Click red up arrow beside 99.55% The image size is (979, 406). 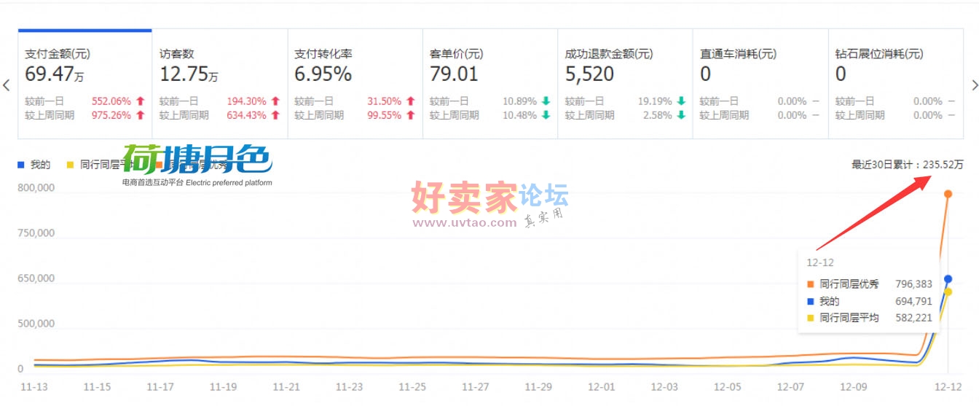(410, 115)
